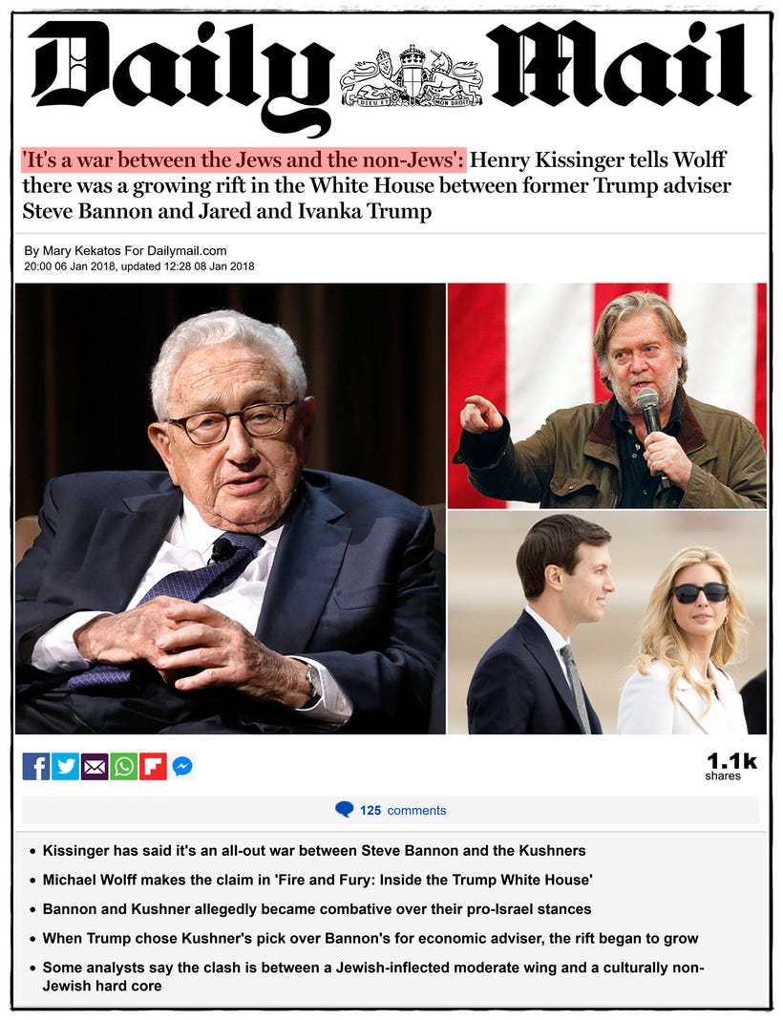Screen dimensions: 783x1020
Task: Click the blue comment bubble icon
Action: [x=344, y=809]
